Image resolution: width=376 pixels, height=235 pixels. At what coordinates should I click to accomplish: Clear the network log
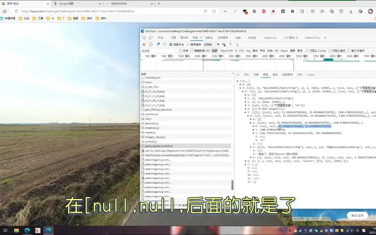[x=150, y=44]
